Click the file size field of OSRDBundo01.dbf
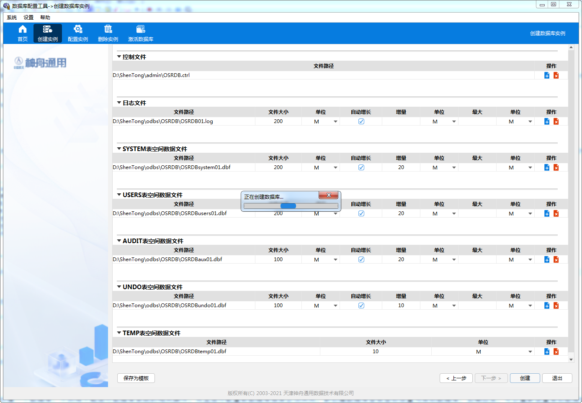582x403 pixels. click(278, 305)
